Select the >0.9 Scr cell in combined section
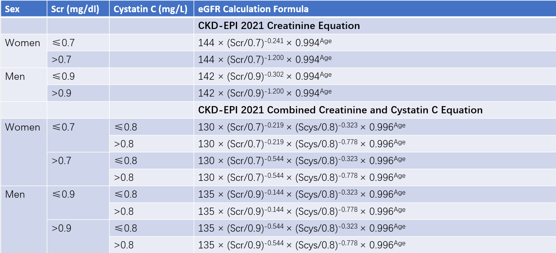Viewport: 556px width, 253px height. point(62,228)
